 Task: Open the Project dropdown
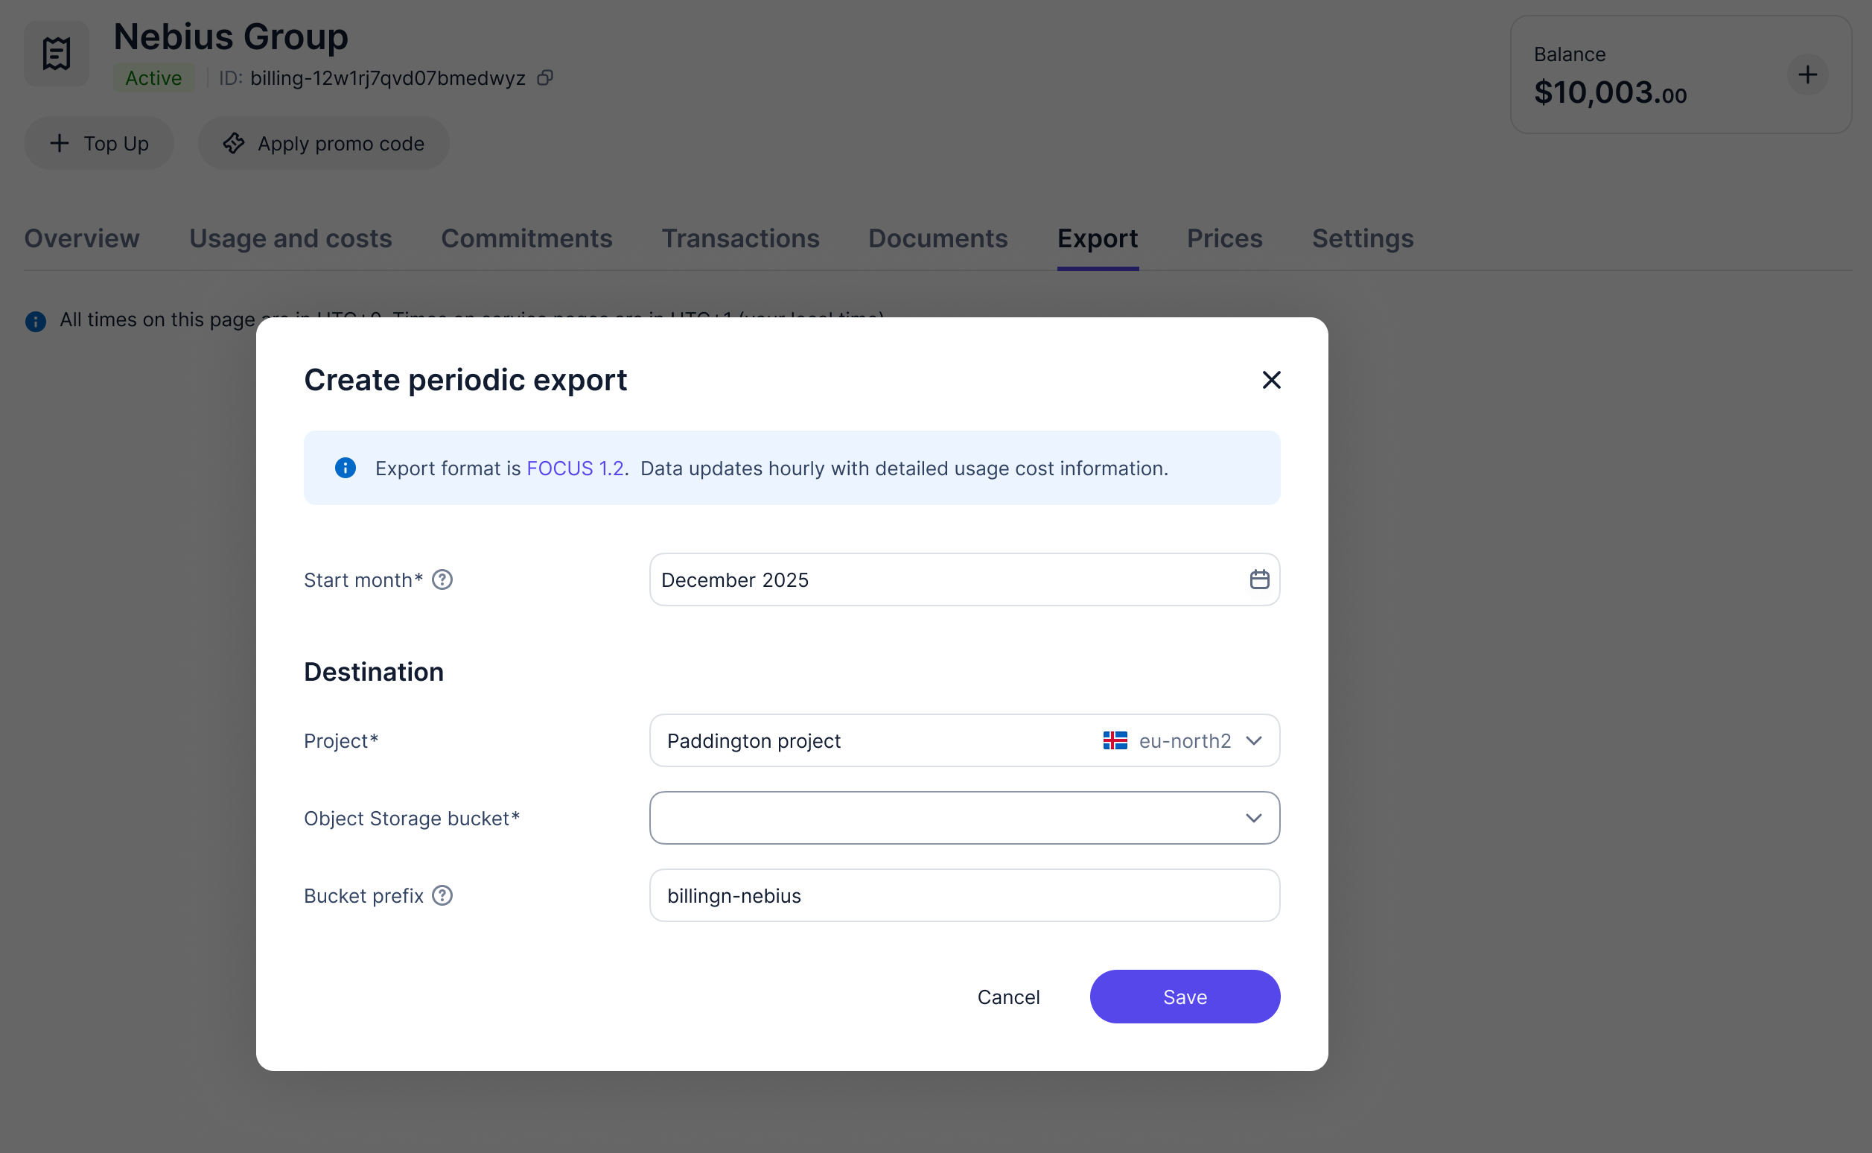pyautogui.click(x=964, y=740)
